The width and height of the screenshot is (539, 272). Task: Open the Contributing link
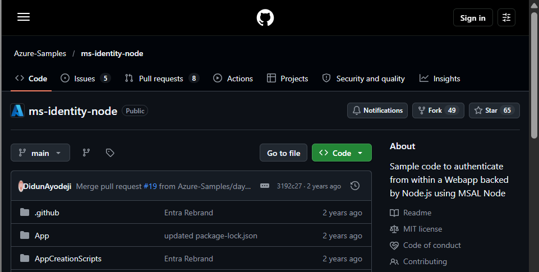click(x=418, y=262)
